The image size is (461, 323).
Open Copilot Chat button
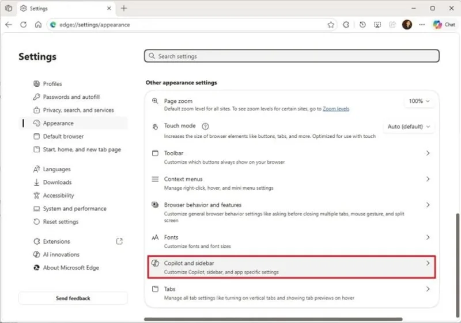(444, 25)
